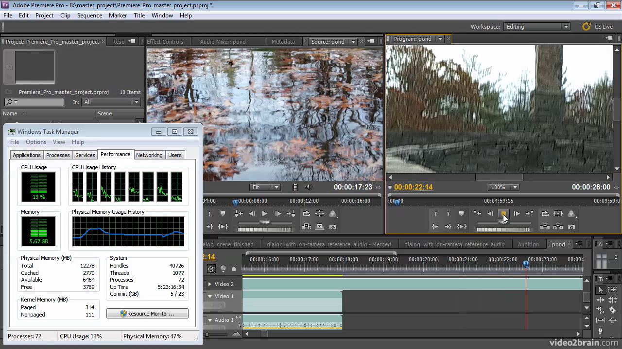
Task: Open the Program monitor 100% zoom dropdown
Action: 503,187
